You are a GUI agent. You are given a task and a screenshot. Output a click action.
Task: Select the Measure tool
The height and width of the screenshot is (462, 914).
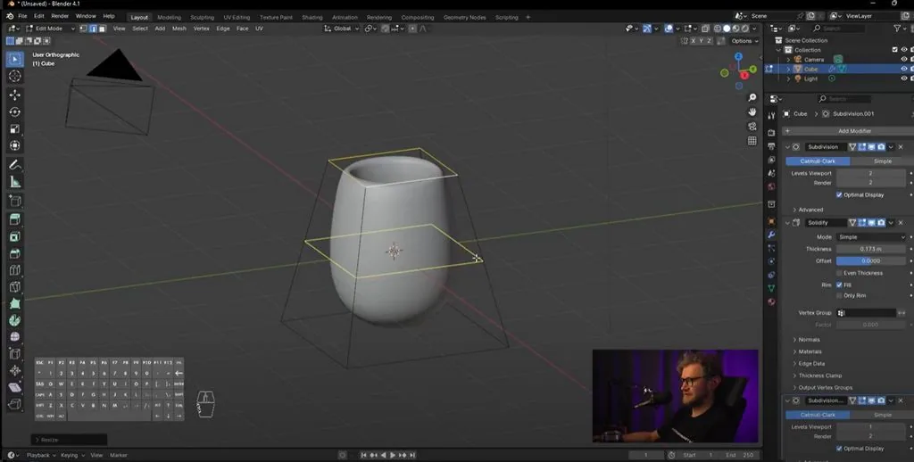[x=15, y=182]
